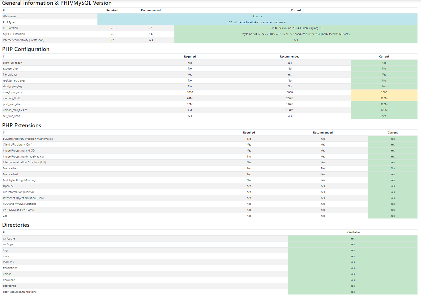Click the PHP Configuration section heading
Image resolution: width=421 pixels, height=296 pixels.
point(26,49)
